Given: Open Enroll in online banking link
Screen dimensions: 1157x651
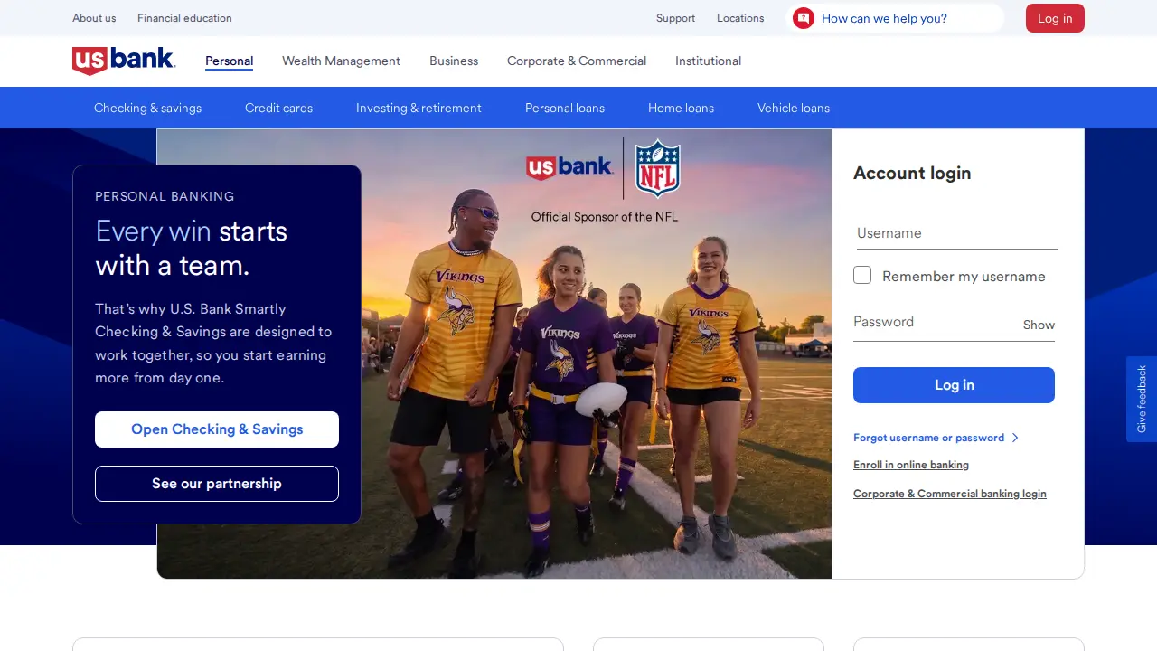Looking at the screenshot, I should (x=911, y=465).
